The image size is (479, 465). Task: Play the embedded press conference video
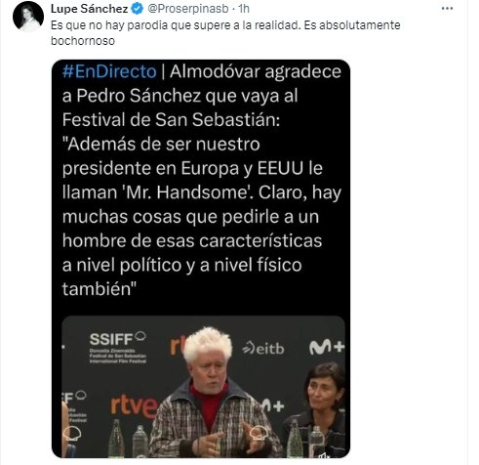203,387
